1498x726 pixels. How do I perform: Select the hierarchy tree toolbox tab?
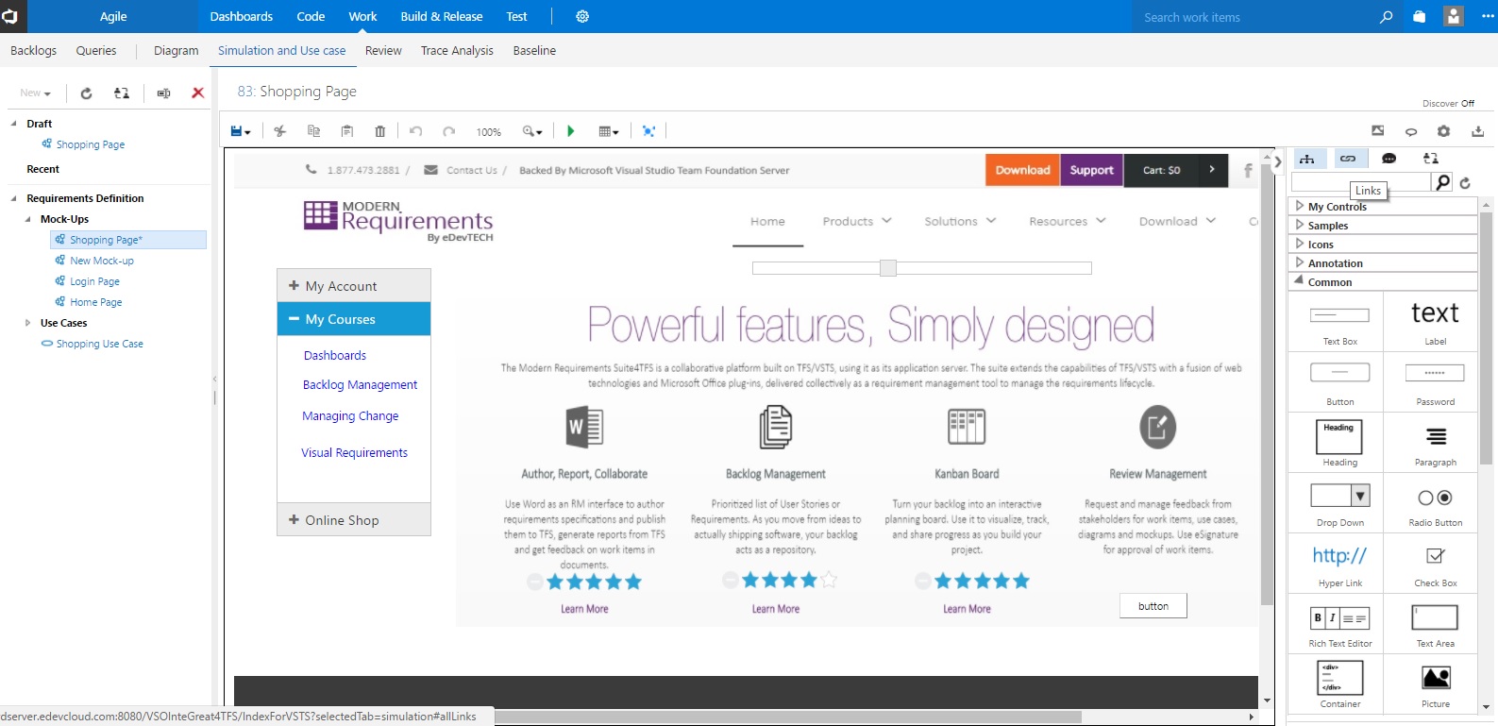1307,159
